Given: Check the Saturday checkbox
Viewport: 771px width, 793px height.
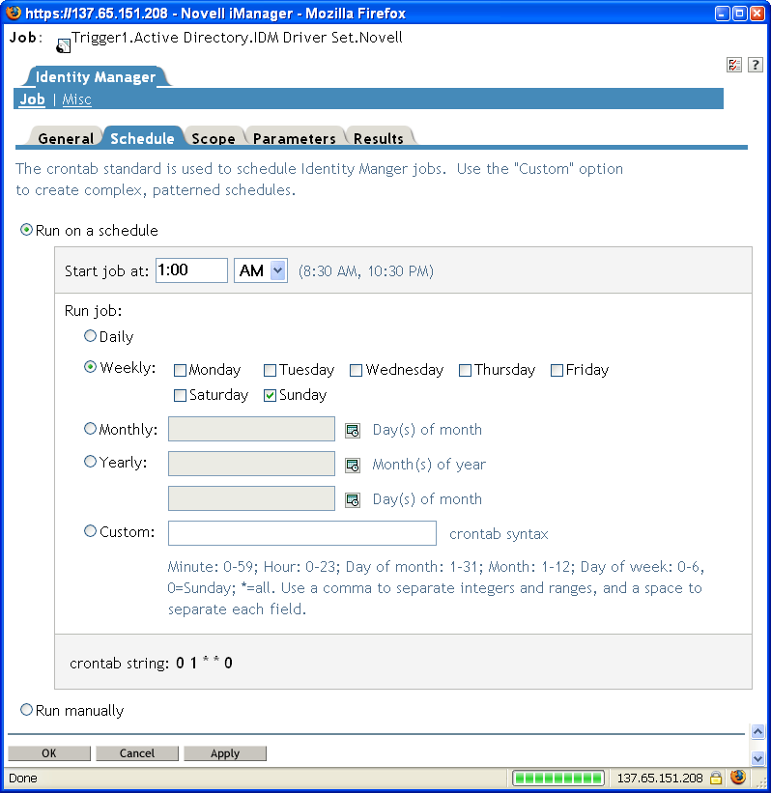Looking at the screenshot, I should click(180, 395).
